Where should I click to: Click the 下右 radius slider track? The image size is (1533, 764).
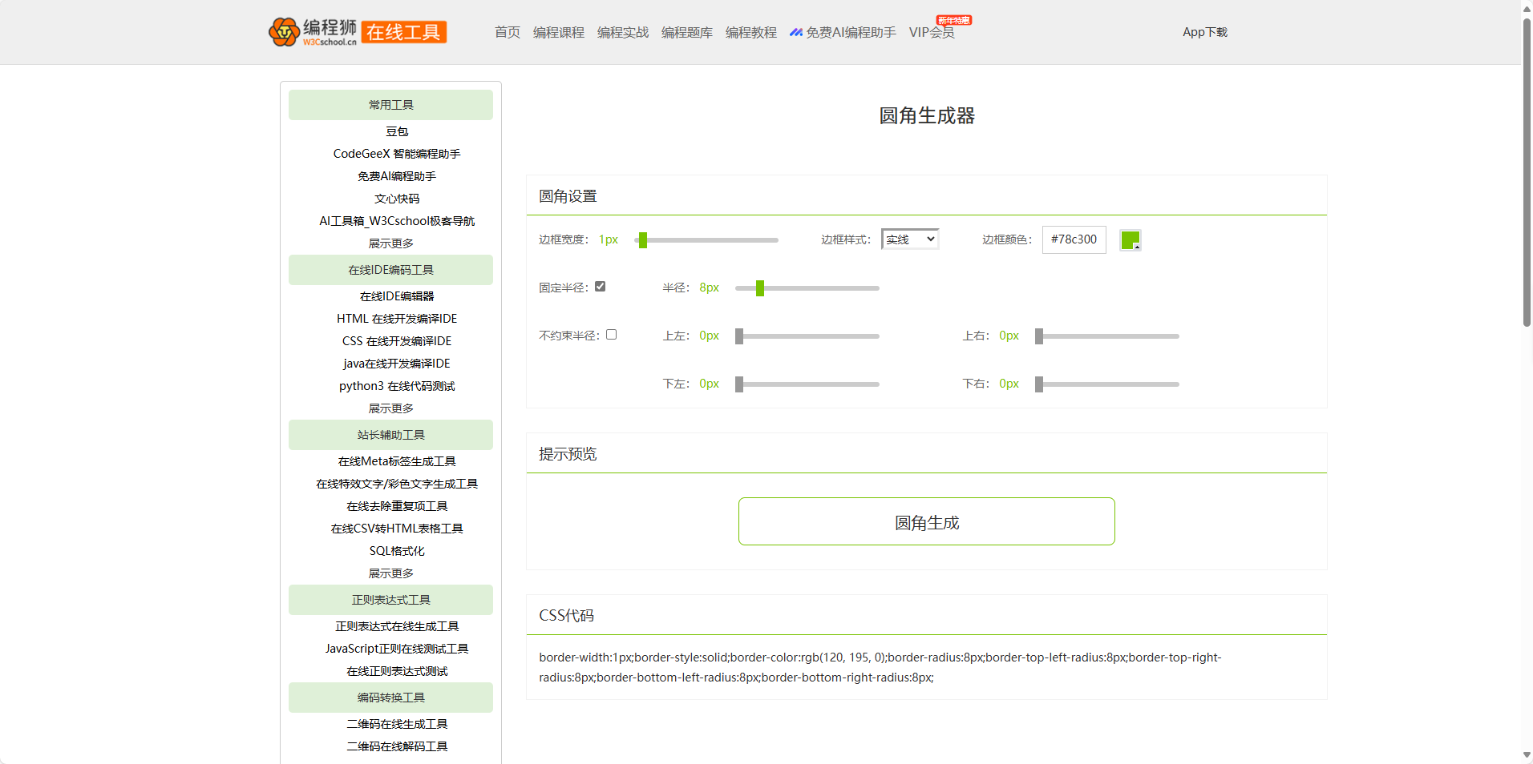click(1107, 384)
